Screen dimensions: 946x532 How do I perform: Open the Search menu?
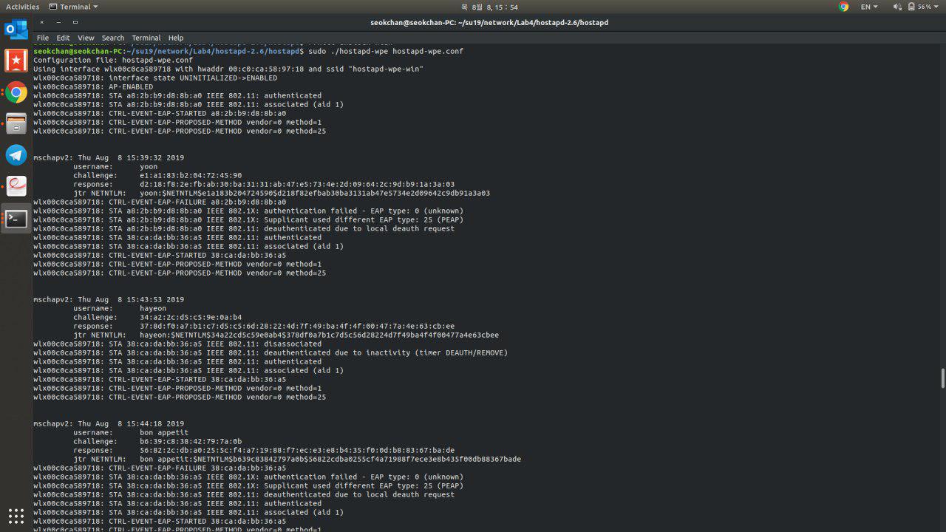113,38
